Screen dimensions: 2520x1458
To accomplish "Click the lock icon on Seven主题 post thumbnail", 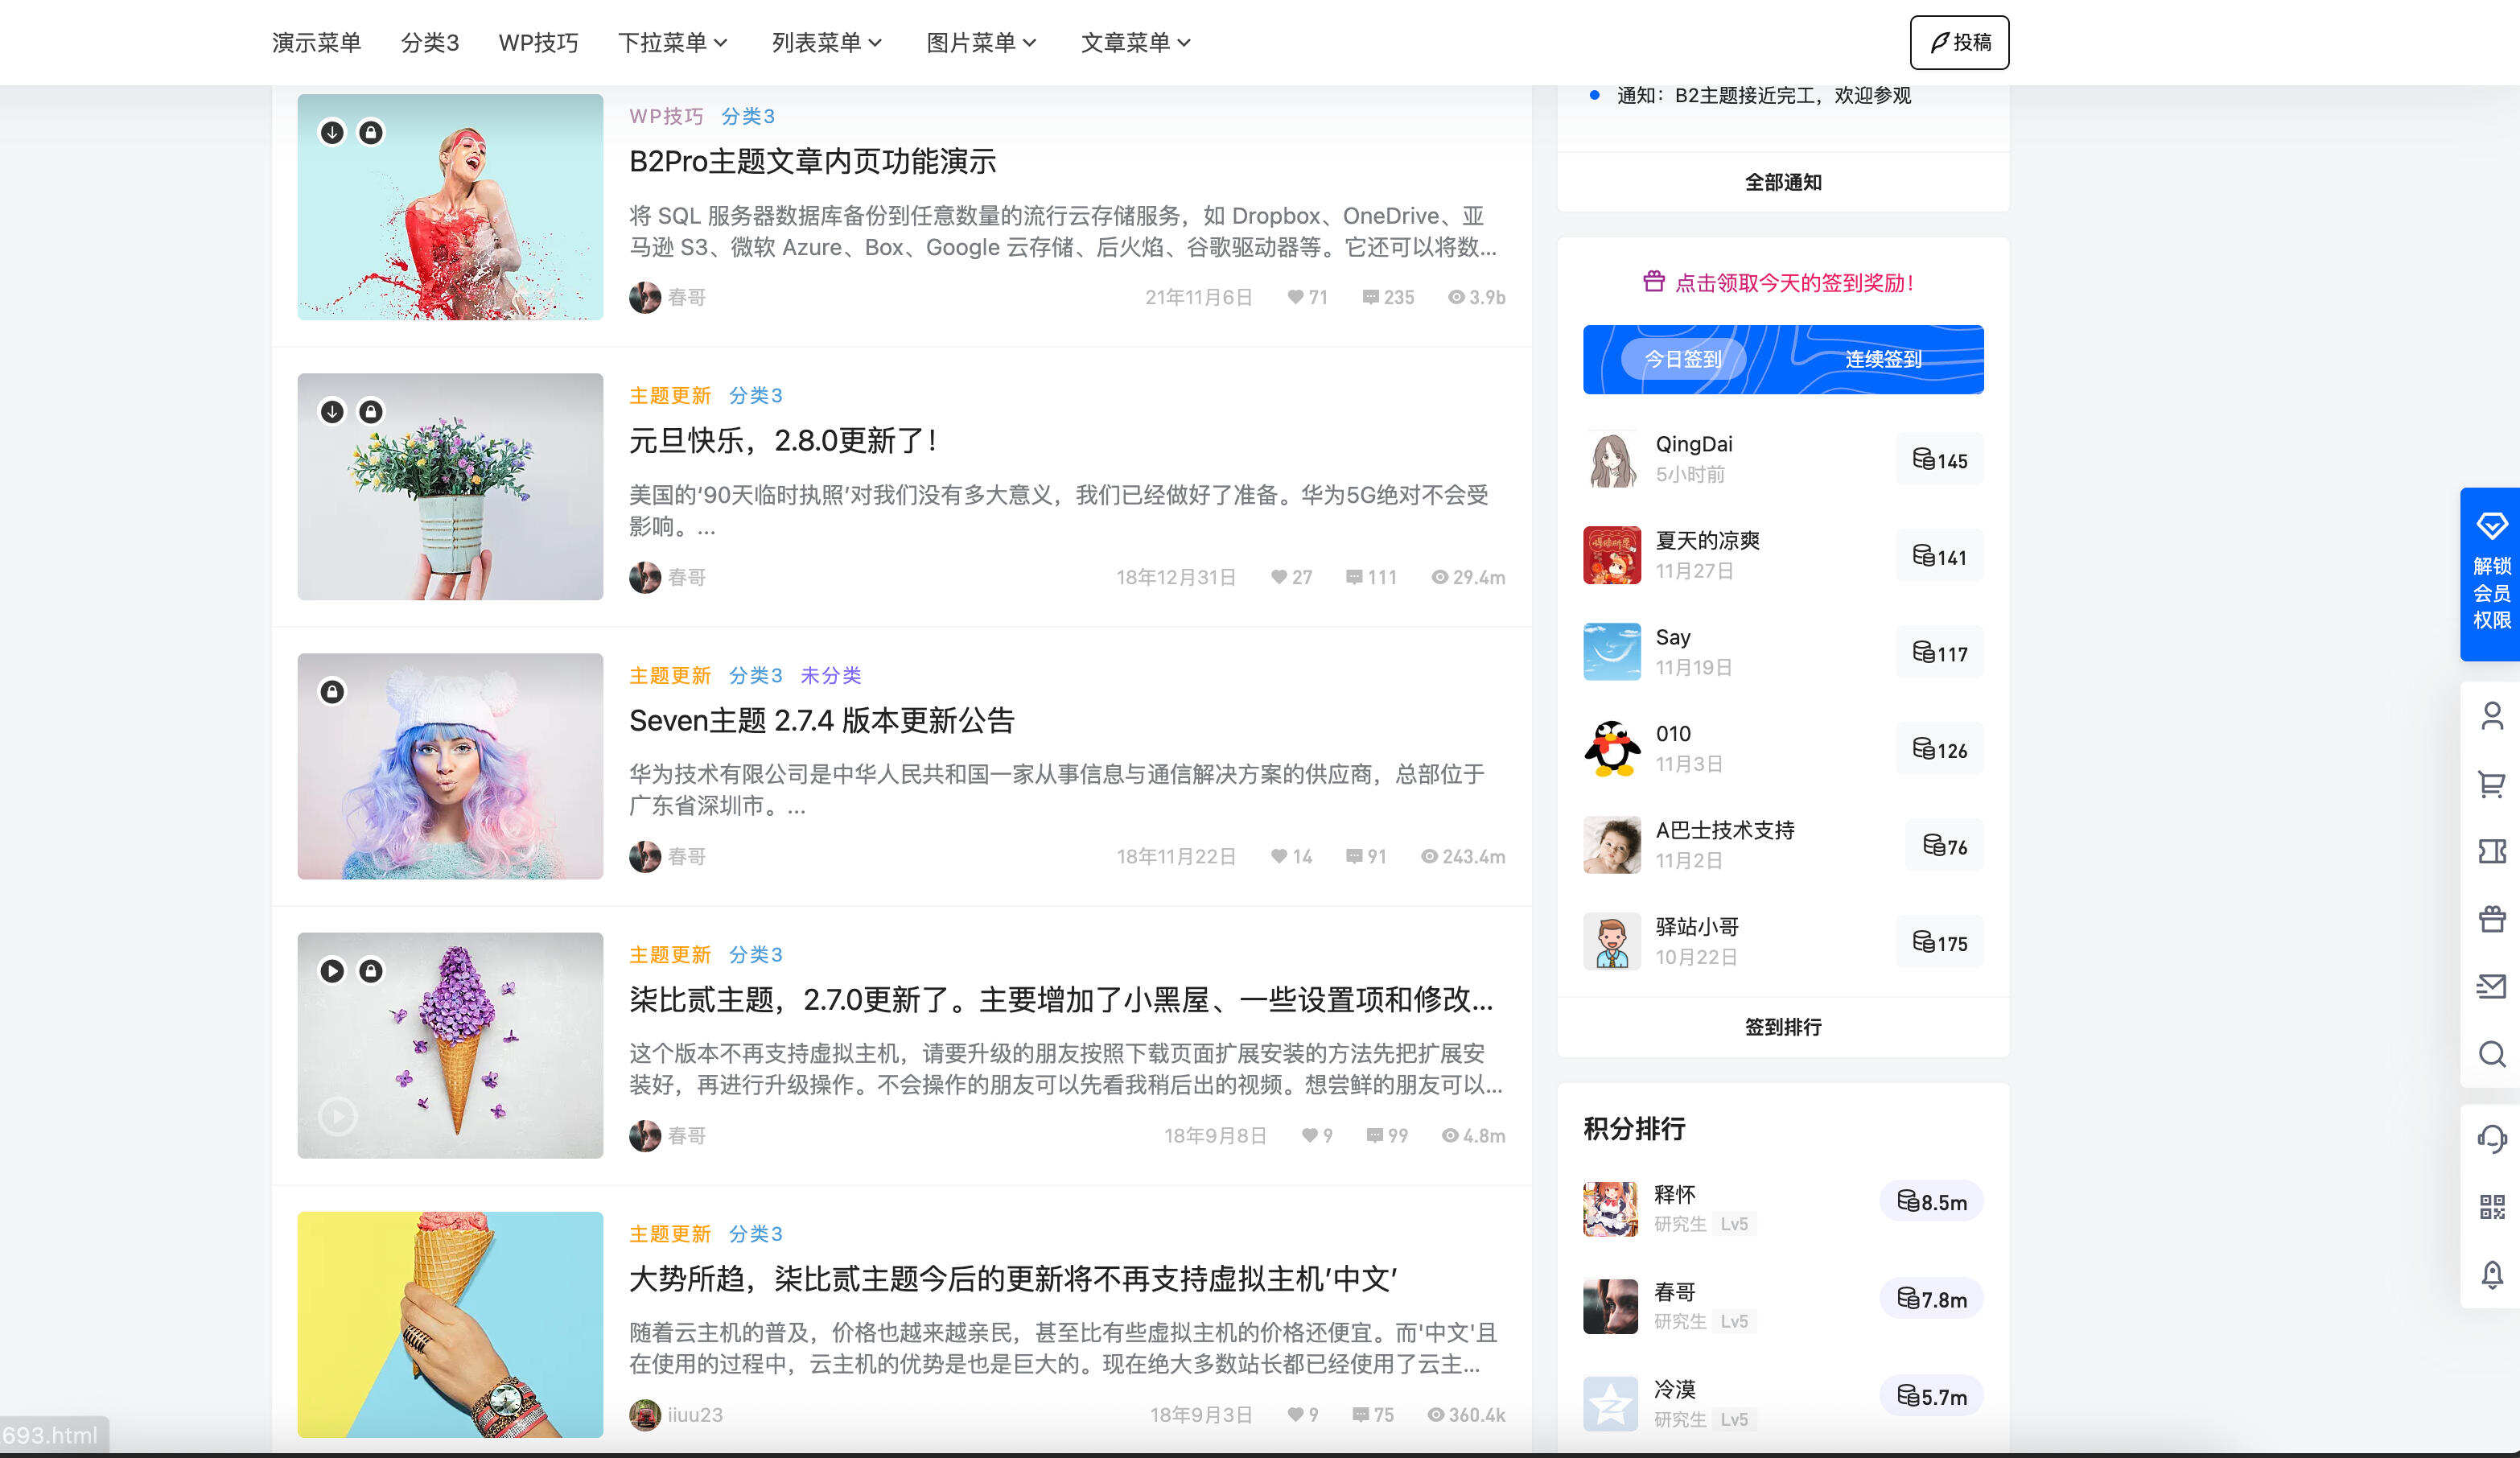I will click(x=333, y=690).
